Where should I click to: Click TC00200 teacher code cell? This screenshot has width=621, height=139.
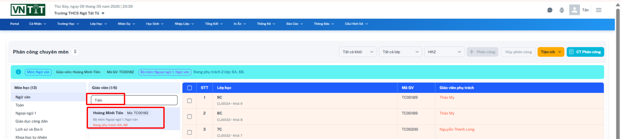click(410, 129)
